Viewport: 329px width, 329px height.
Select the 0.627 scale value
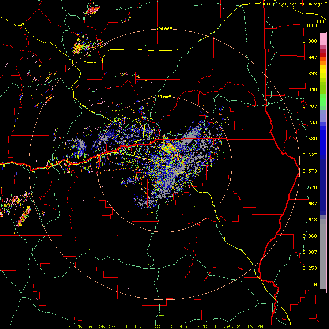click(x=310, y=155)
